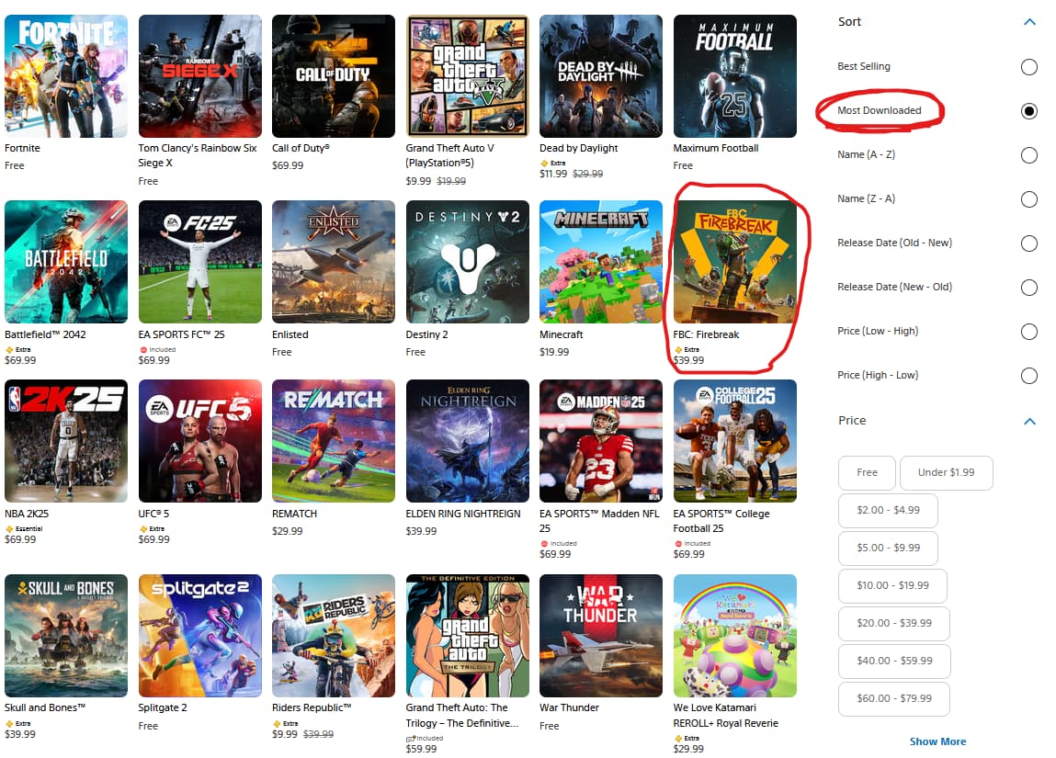Open the War Thunder cover
Viewport: 1056px width, 758px height.
pyautogui.click(x=601, y=636)
